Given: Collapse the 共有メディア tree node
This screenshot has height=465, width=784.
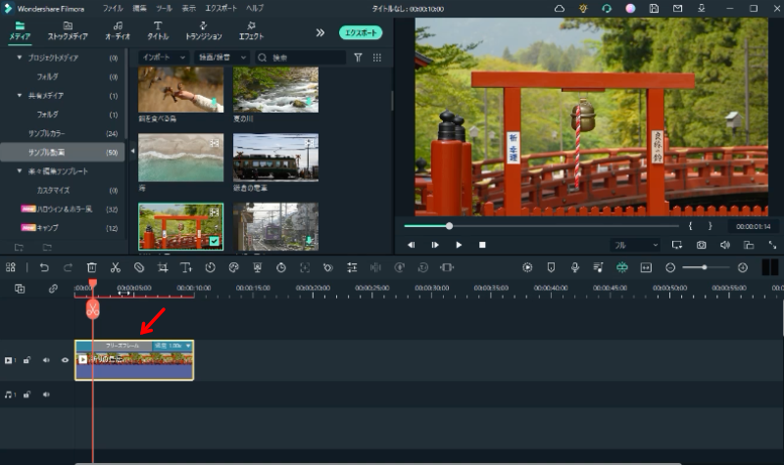Looking at the screenshot, I should pos(20,95).
